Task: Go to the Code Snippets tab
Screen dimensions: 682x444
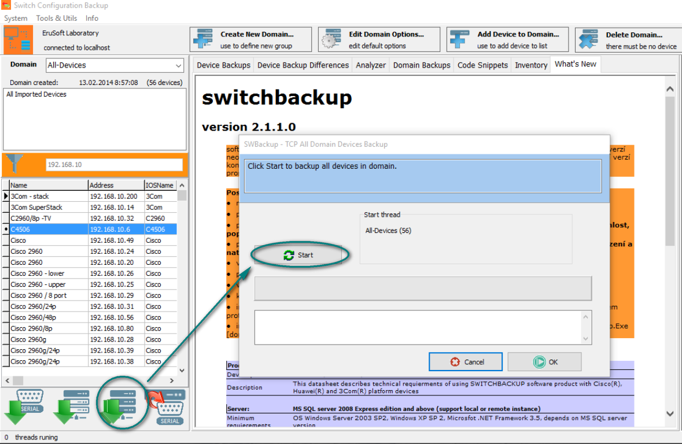Action: point(483,65)
